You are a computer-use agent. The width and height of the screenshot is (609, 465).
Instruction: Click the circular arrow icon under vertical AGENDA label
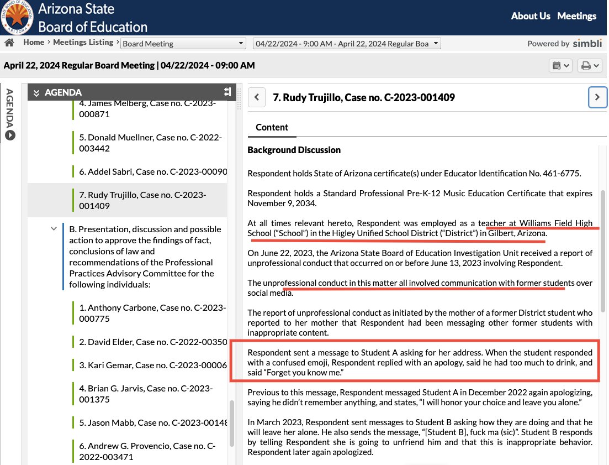click(x=10, y=135)
